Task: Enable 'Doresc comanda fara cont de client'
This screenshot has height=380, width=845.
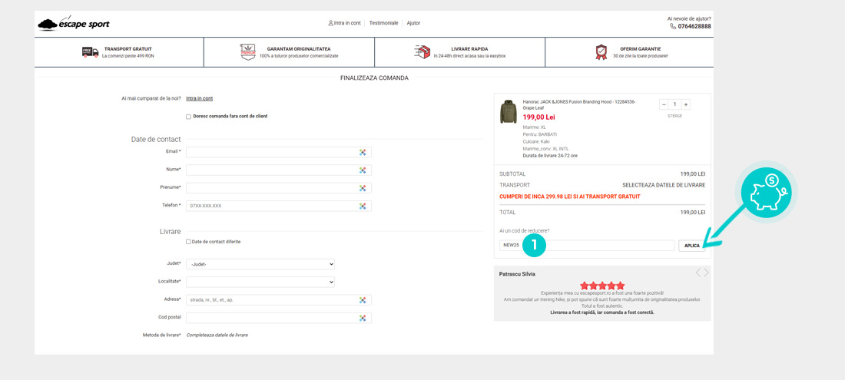Action: pyautogui.click(x=188, y=117)
